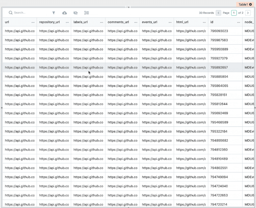Click the comments_url column header

click(x=122, y=22)
